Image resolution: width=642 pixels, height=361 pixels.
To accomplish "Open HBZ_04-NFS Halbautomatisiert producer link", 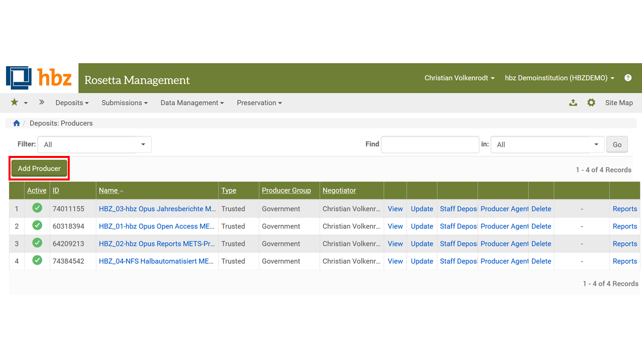I will [x=156, y=261].
